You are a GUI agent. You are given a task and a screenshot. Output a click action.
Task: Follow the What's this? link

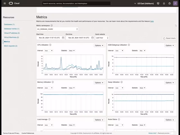tap(152, 133)
